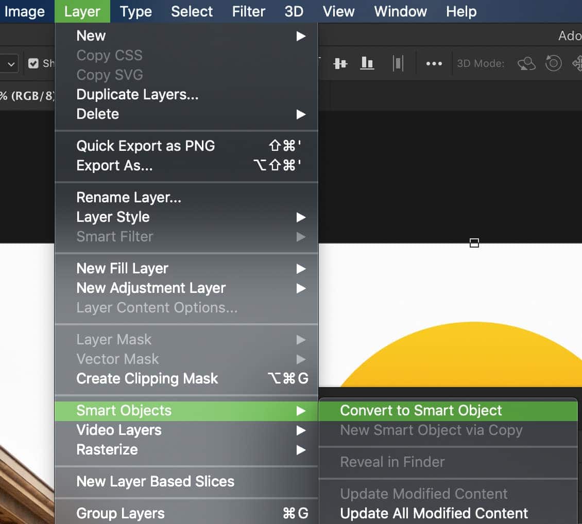The height and width of the screenshot is (524, 582).
Task: Choose Create Clipping Mask
Action: pos(186,379)
